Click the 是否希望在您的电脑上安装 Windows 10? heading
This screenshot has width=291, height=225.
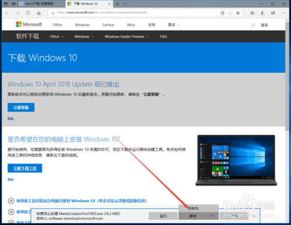click(64, 139)
